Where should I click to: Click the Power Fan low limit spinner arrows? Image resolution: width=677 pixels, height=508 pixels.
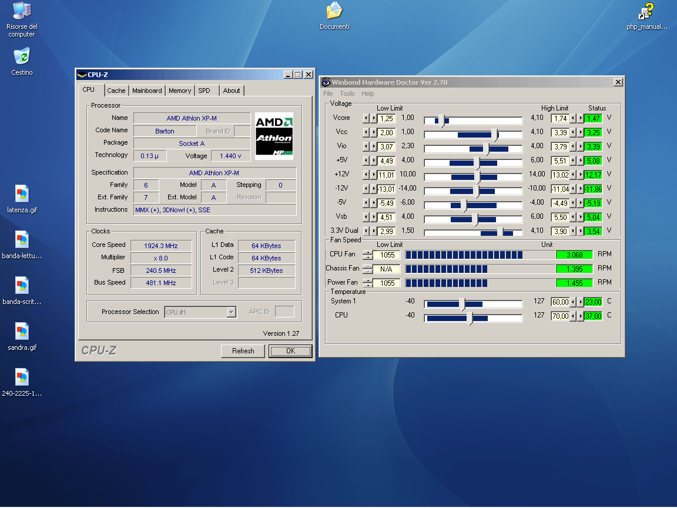tap(367, 283)
